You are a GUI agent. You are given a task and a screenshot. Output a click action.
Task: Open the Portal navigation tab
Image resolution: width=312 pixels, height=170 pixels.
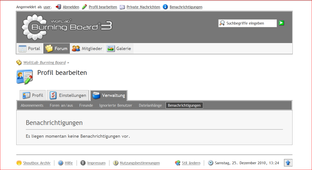click(x=30, y=49)
